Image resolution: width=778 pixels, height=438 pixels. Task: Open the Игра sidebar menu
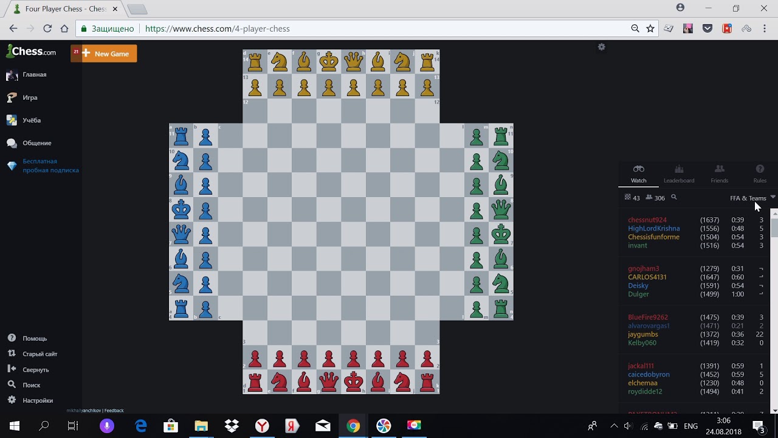[30, 97]
